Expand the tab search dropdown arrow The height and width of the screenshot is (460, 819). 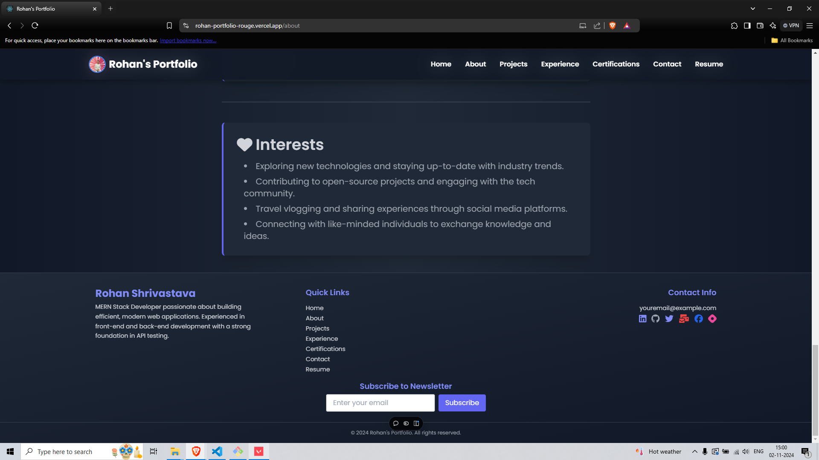(x=753, y=9)
